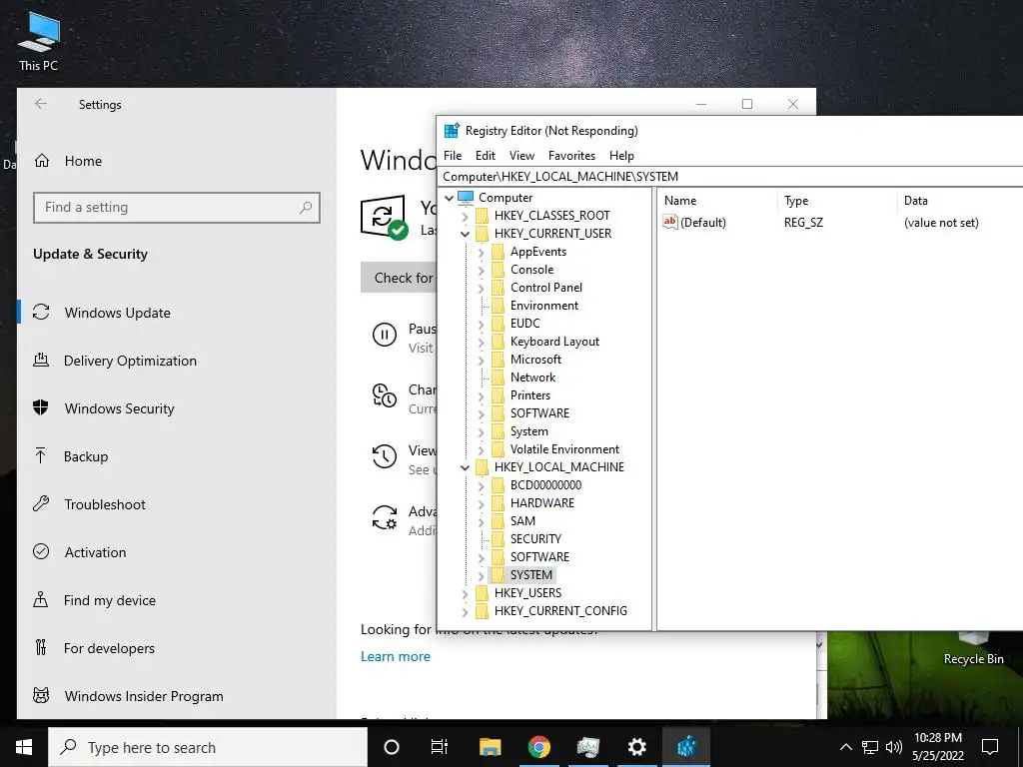Collapse HKEY_CURRENT_USER node arrow
Viewport: 1023px width, 767px height.
(465, 234)
